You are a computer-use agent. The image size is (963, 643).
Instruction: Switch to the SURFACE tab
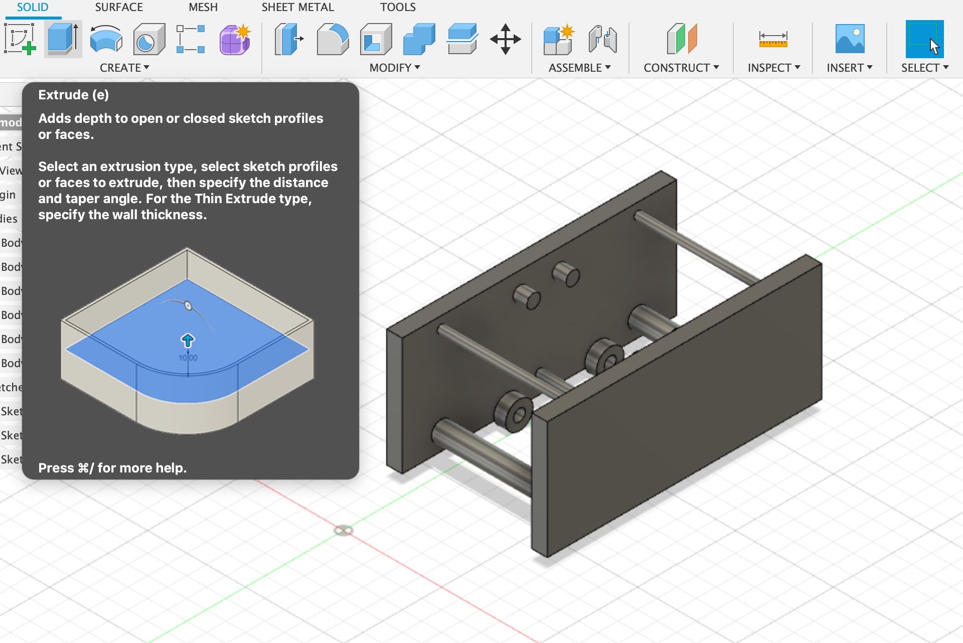(119, 7)
